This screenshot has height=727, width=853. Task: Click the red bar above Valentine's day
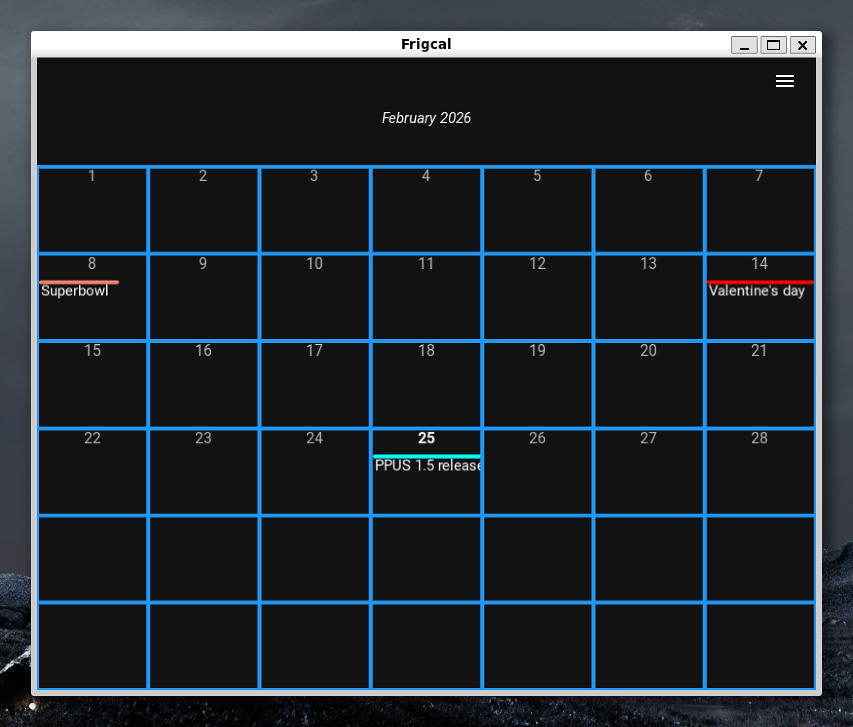click(x=760, y=282)
